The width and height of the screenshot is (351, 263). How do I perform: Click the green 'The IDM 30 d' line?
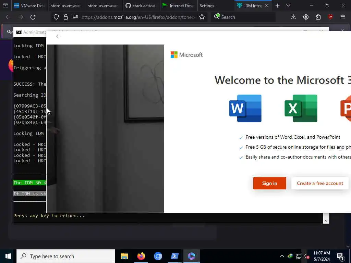[x=30, y=183]
